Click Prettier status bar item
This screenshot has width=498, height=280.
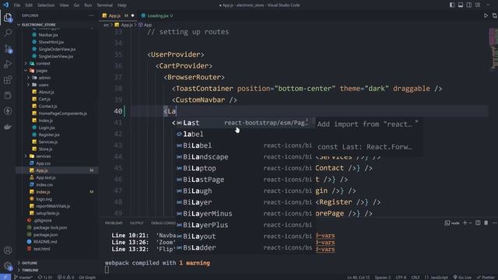coord(485,277)
